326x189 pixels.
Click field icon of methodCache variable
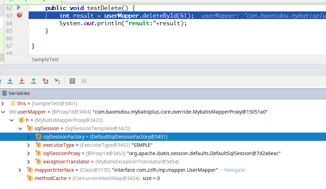(x=30, y=178)
